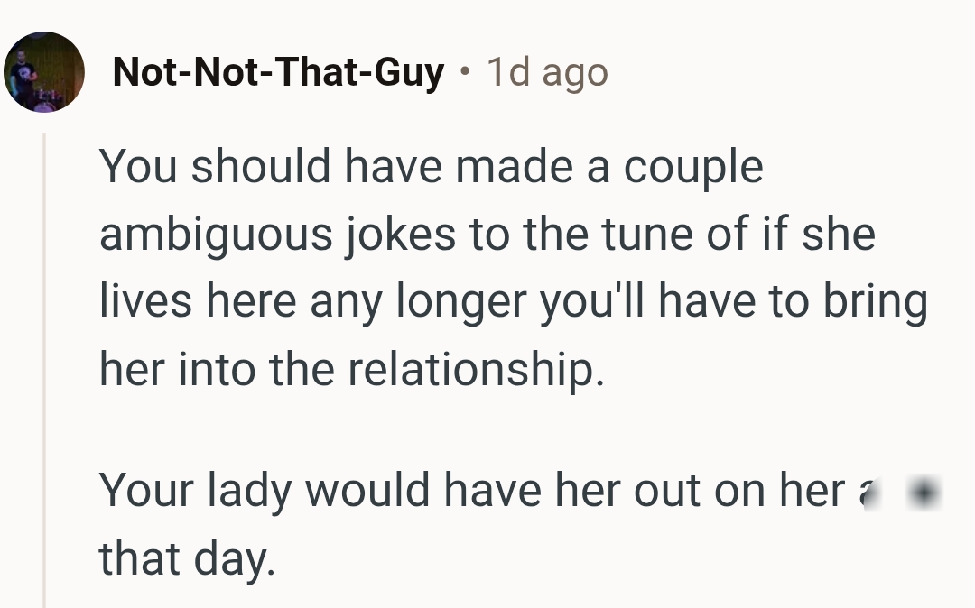
Task: Click the dot separator before the timestamp
Action: (x=464, y=72)
